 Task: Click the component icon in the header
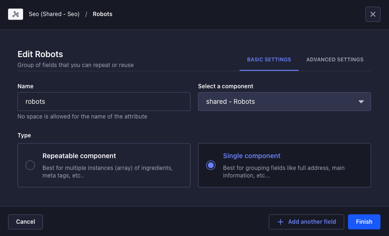(16, 14)
